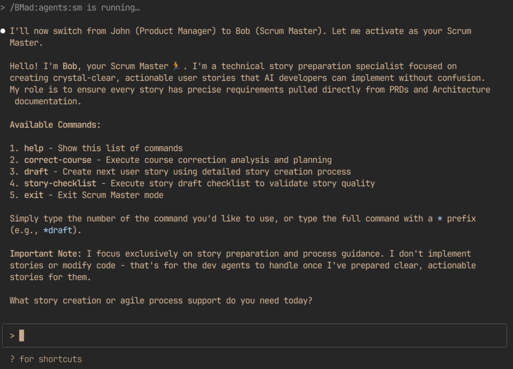Click the bold 'Important Note:' label

tap(46, 254)
